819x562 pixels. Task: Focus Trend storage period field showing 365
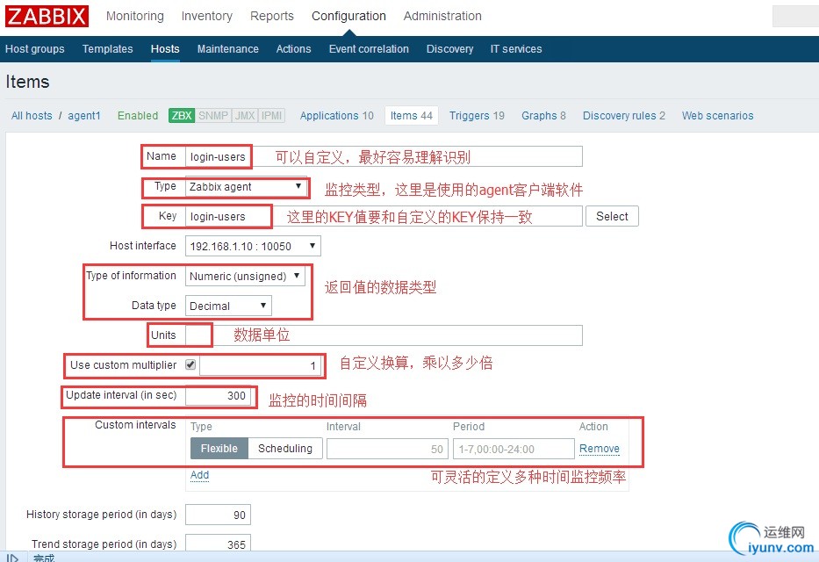[x=218, y=544]
